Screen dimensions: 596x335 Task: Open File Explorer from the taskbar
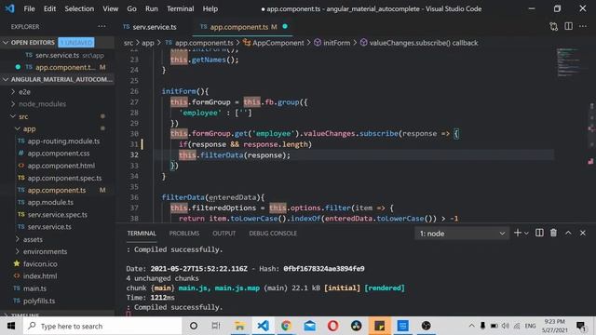click(x=239, y=326)
